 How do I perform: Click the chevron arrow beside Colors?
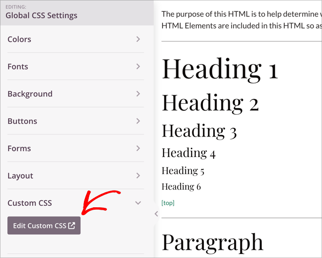pos(138,39)
